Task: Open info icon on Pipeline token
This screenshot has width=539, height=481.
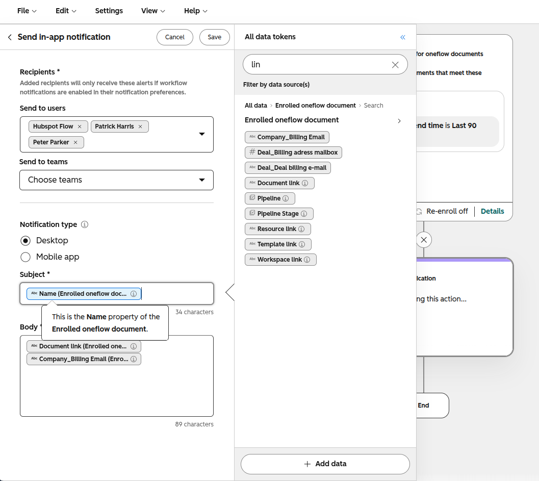Action: [x=286, y=198]
